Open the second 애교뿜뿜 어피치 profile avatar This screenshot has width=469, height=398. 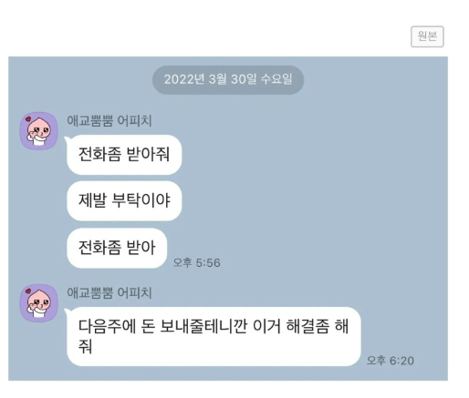pyautogui.click(x=38, y=303)
